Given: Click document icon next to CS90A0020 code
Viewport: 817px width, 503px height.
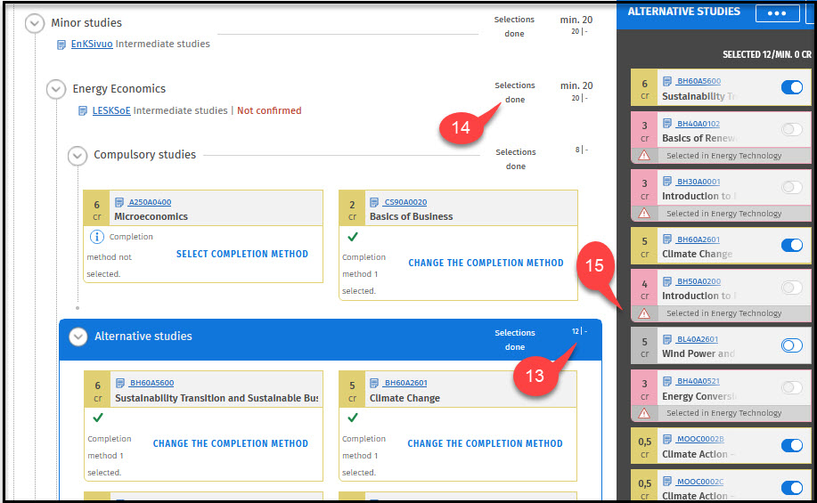Looking at the screenshot, I should pos(375,202).
